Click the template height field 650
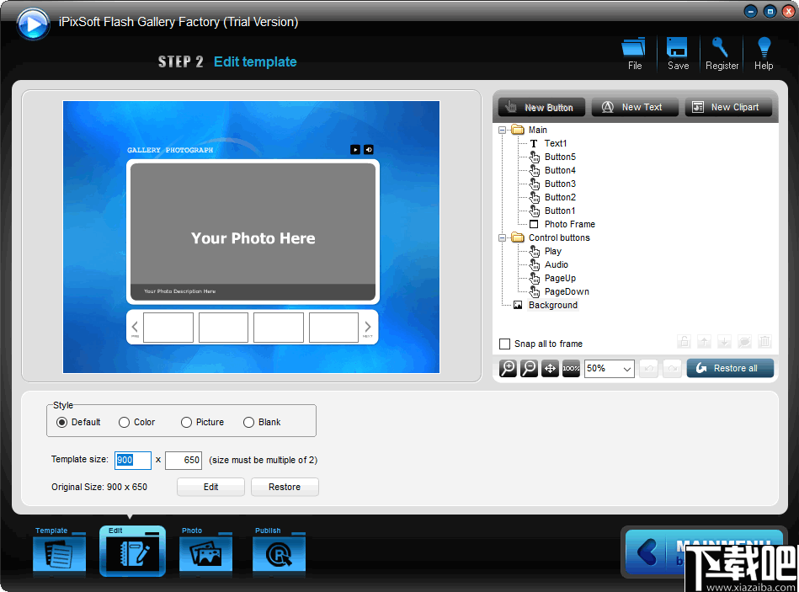799x592 pixels. click(184, 460)
